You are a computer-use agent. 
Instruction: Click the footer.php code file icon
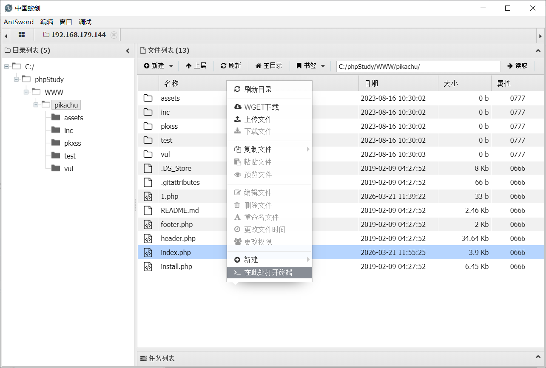click(148, 224)
